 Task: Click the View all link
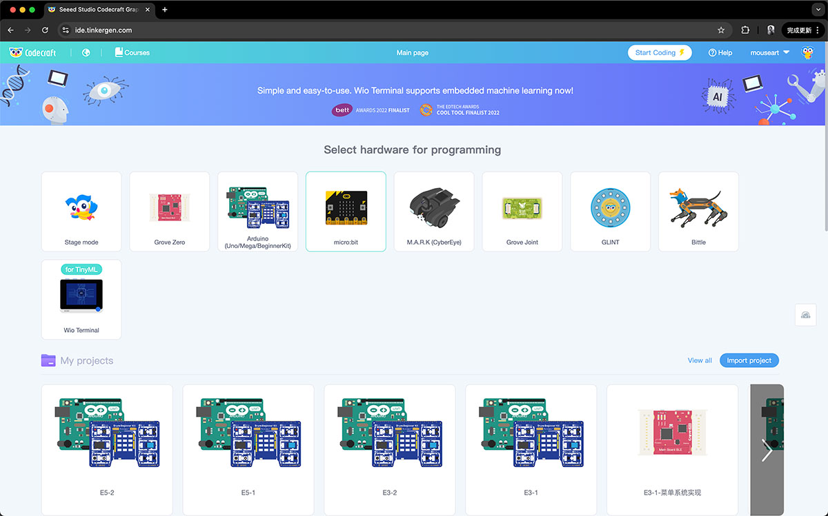[x=700, y=360]
